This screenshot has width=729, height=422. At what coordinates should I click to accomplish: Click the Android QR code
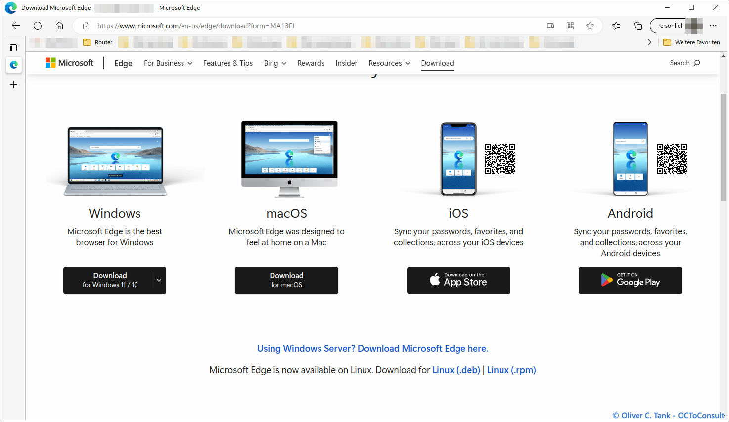(672, 159)
